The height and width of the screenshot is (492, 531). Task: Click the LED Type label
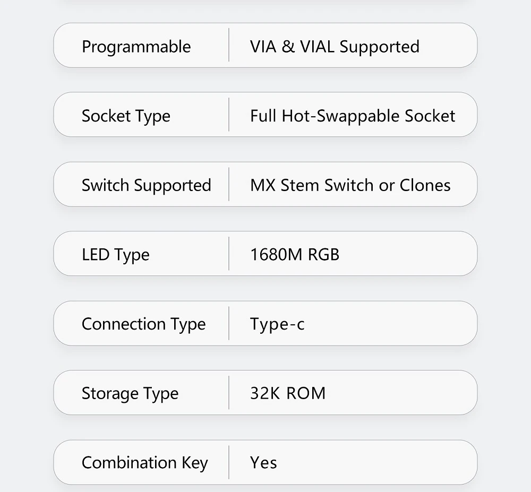[x=115, y=255]
